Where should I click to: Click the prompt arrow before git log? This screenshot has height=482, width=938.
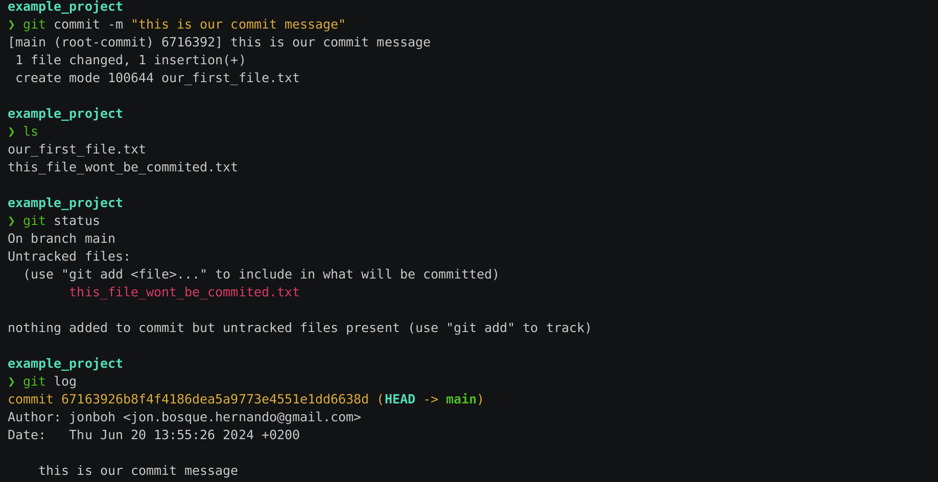pyautogui.click(x=11, y=382)
